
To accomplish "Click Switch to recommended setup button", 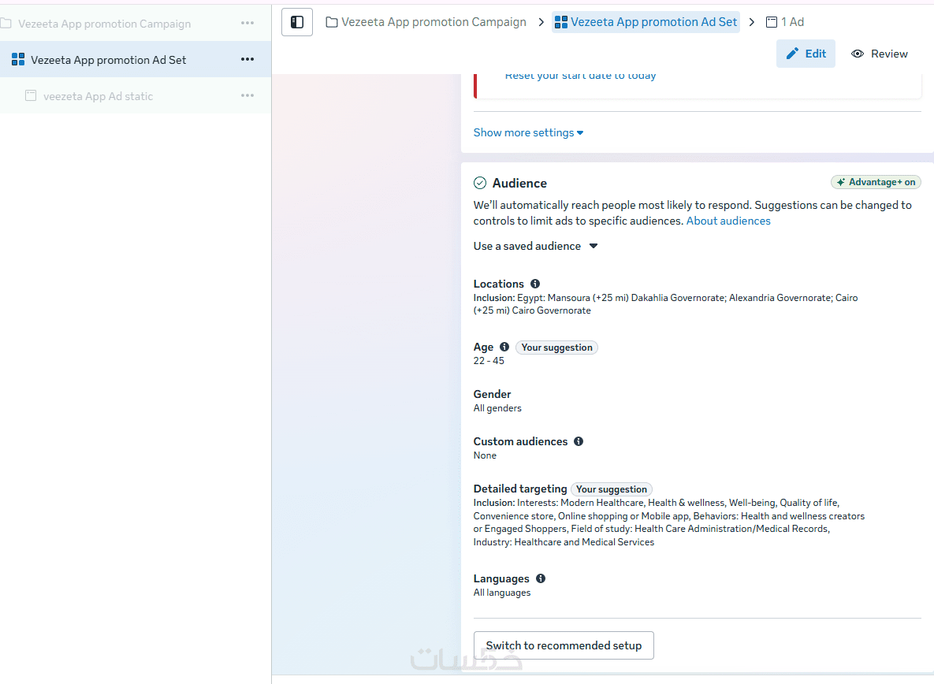I will tap(564, 645).
